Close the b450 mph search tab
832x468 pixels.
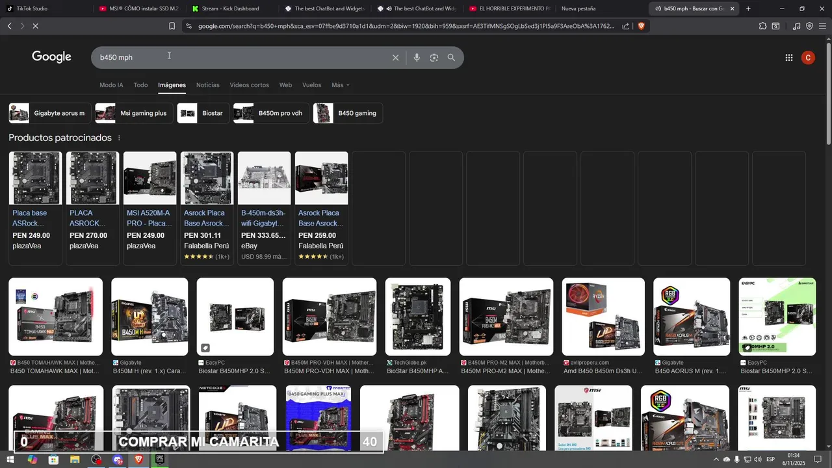[733, 8]
